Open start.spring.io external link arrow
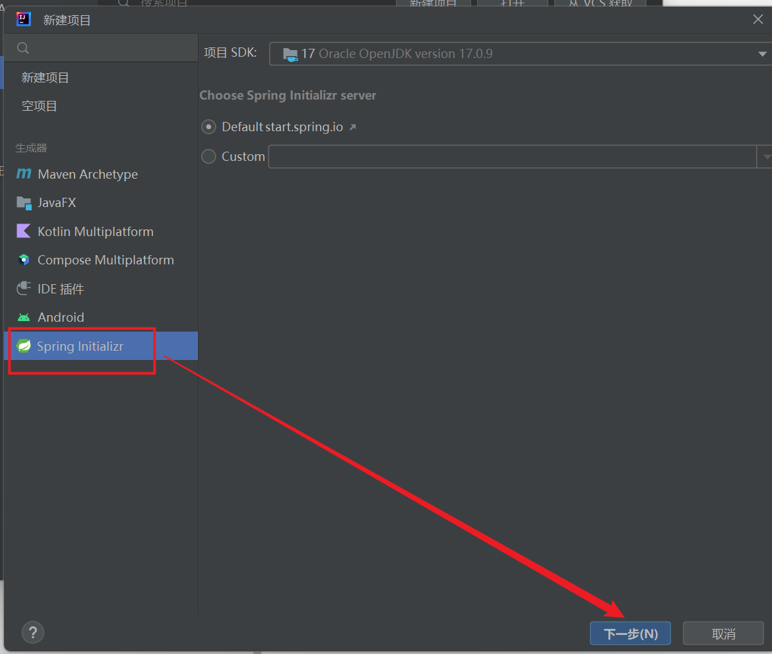 pos(352,127)
